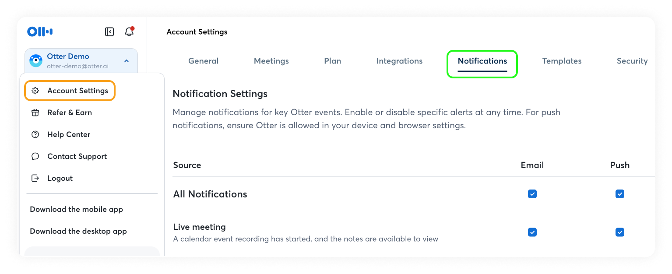Collapse the sidebar using the panel icon
This screenshot has height=274, width=672.
109,31
